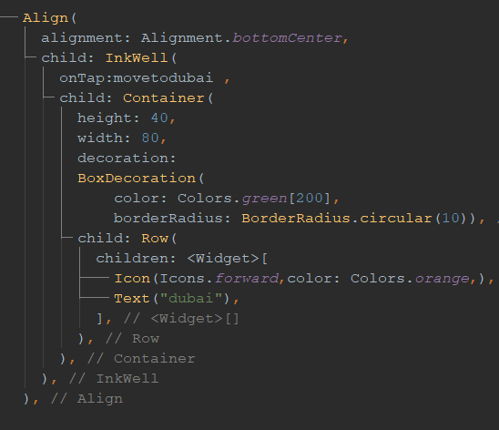Viewport: 499px width, 430px height.
Task: Click the InkWell widget name
Action: tap(137, 58)
